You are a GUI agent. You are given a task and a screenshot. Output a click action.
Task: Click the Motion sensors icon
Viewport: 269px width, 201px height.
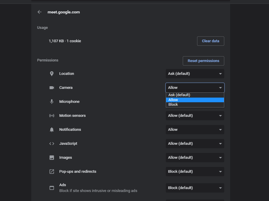coord(52,116)
